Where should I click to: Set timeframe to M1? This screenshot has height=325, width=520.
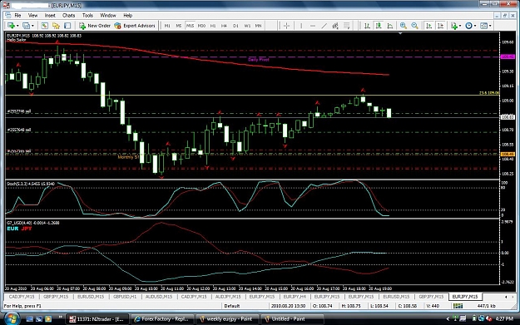(167, 26)
